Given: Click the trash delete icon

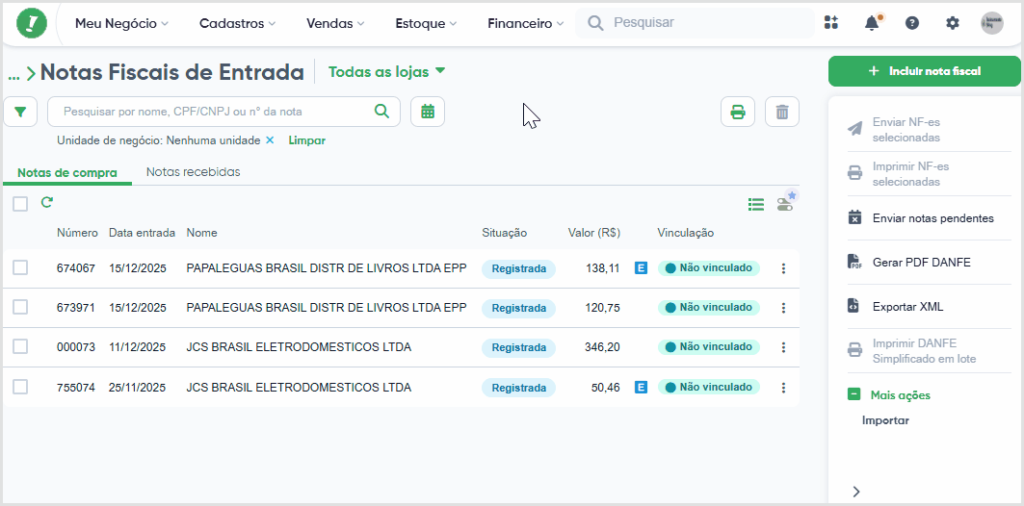Looking at the screenshot, I should tap(782, 112).
